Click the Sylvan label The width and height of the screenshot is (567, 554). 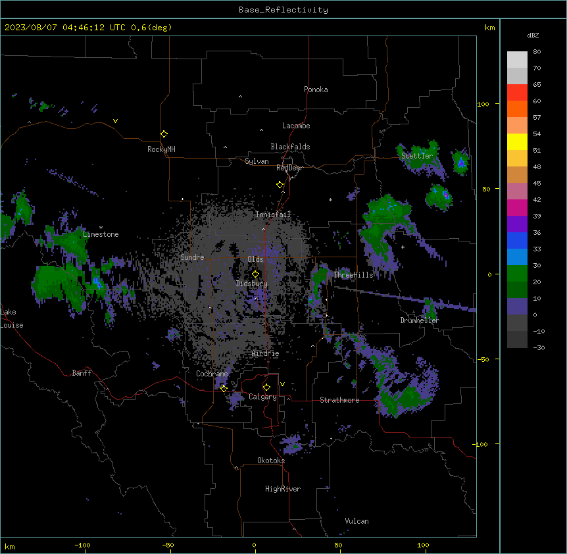coord(257,161)
